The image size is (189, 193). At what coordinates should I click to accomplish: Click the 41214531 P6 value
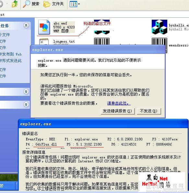(x=129, y=144)
